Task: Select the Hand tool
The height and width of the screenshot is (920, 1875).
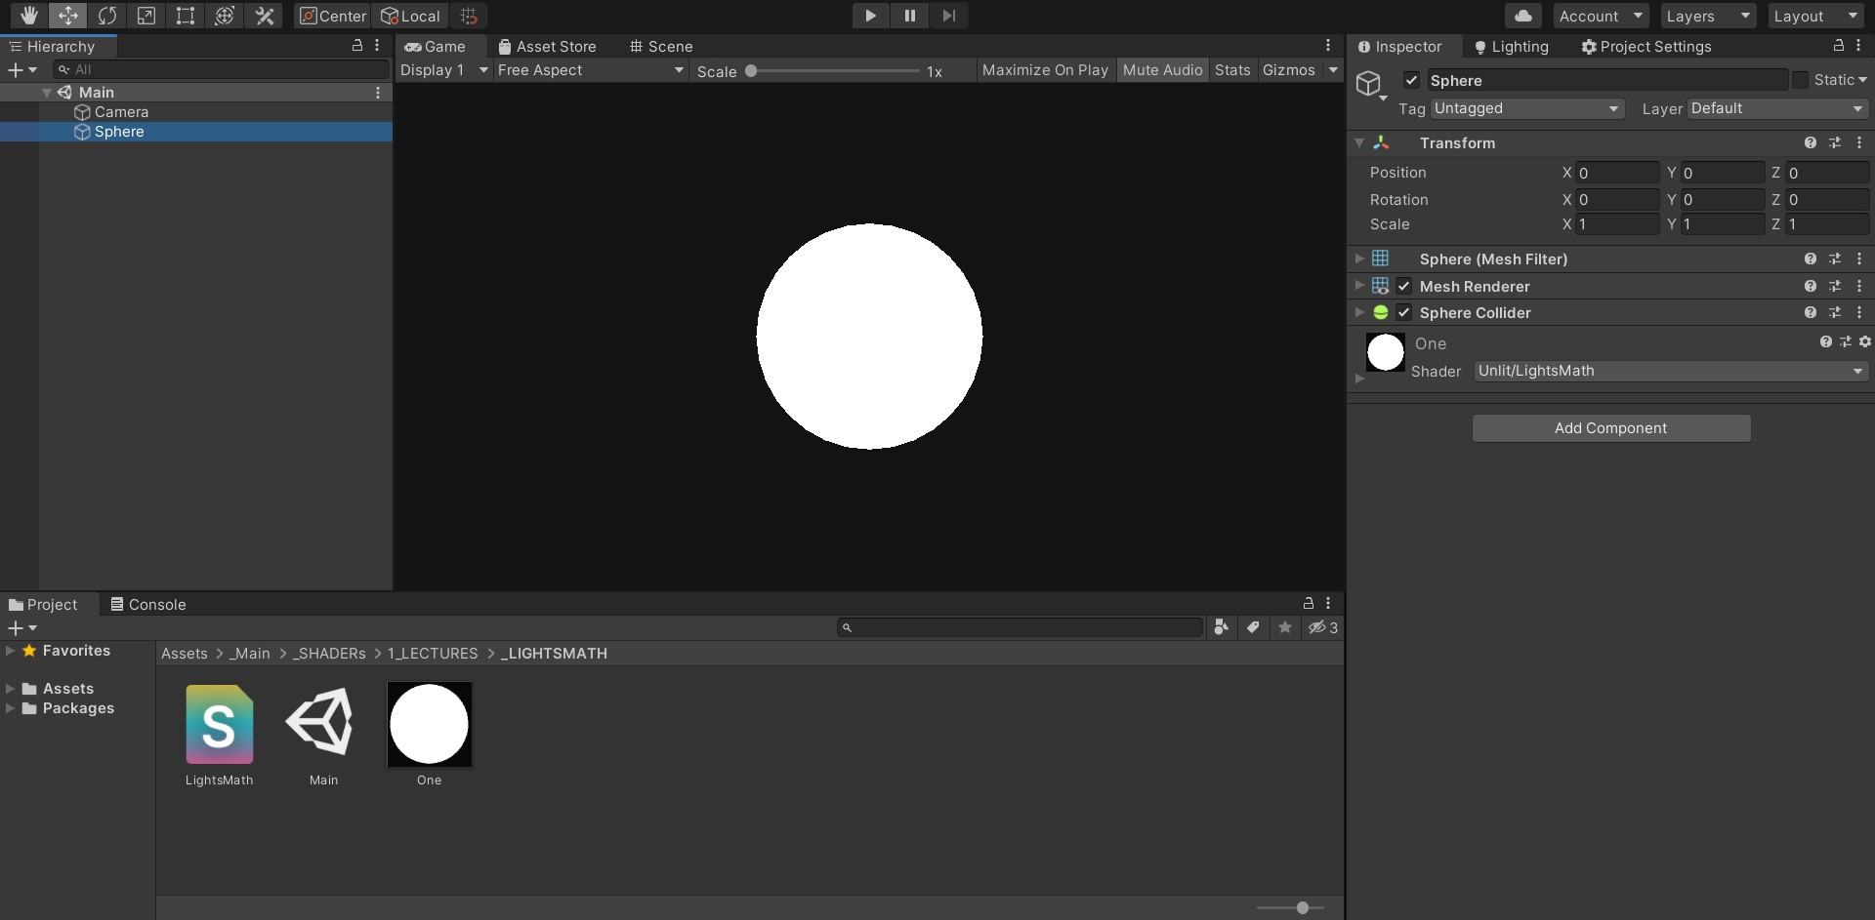Action: (x=29, y=16)
